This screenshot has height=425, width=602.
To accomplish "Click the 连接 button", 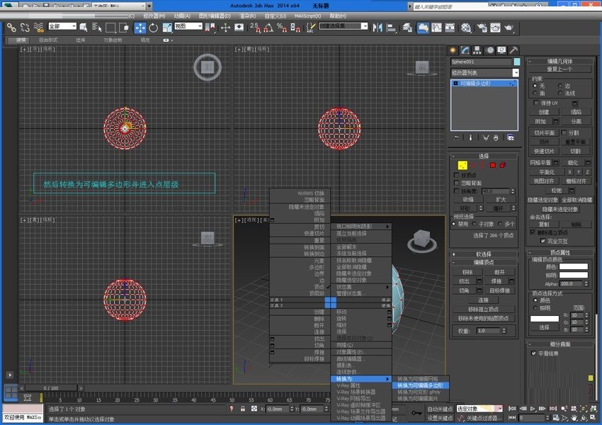I will pos(483,300).
